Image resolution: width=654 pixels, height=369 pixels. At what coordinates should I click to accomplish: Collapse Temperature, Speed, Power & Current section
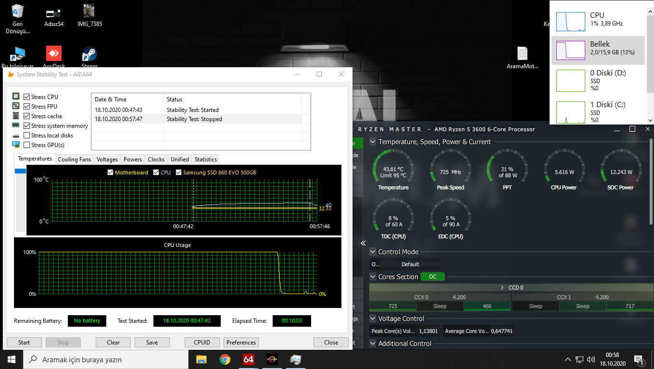[x=373, y=142]
